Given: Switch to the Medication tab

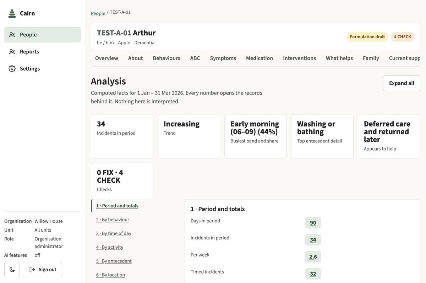Looking at the screenshot, I should (260, 58).
